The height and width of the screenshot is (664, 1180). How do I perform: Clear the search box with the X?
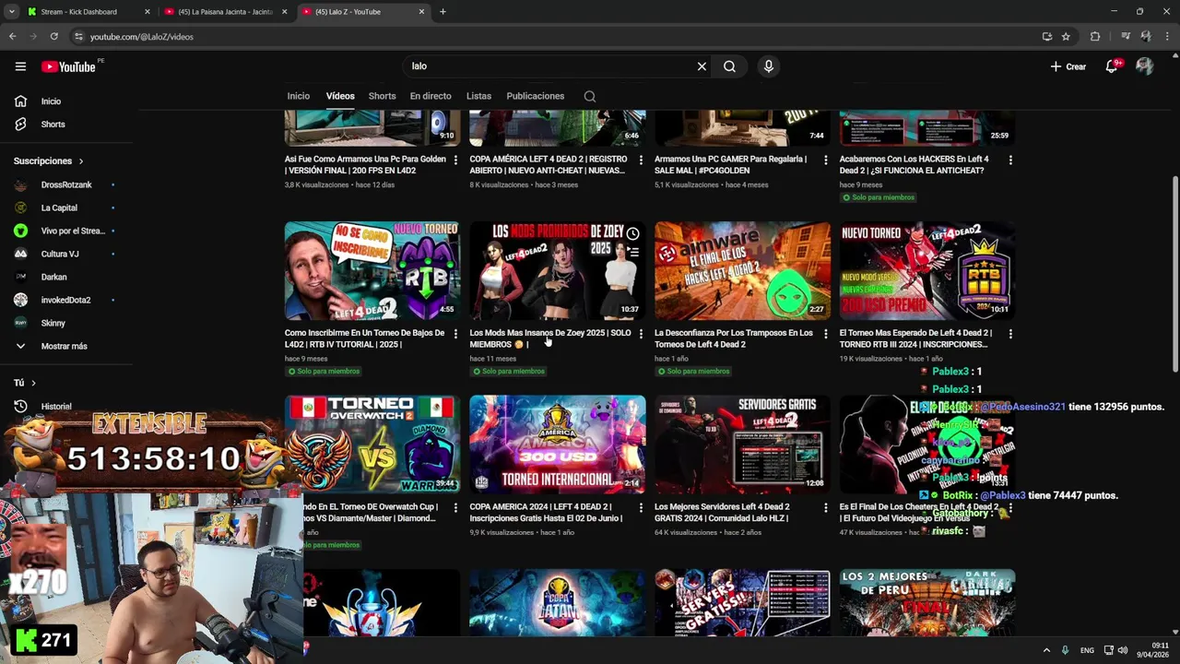point(702,66)
